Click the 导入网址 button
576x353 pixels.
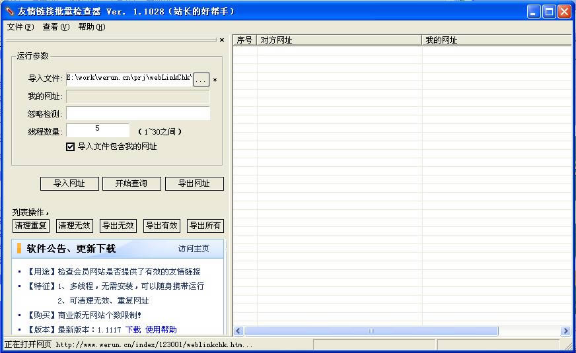(x=69, y=183)
